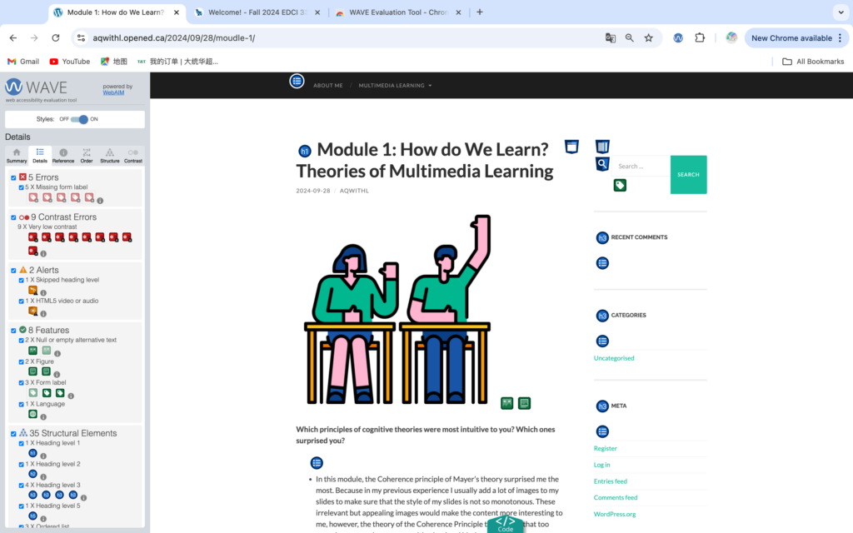Uncheck the HTML5 video or audio checkbox
Screen dimensions: 853x533
[x=21, y=301]
